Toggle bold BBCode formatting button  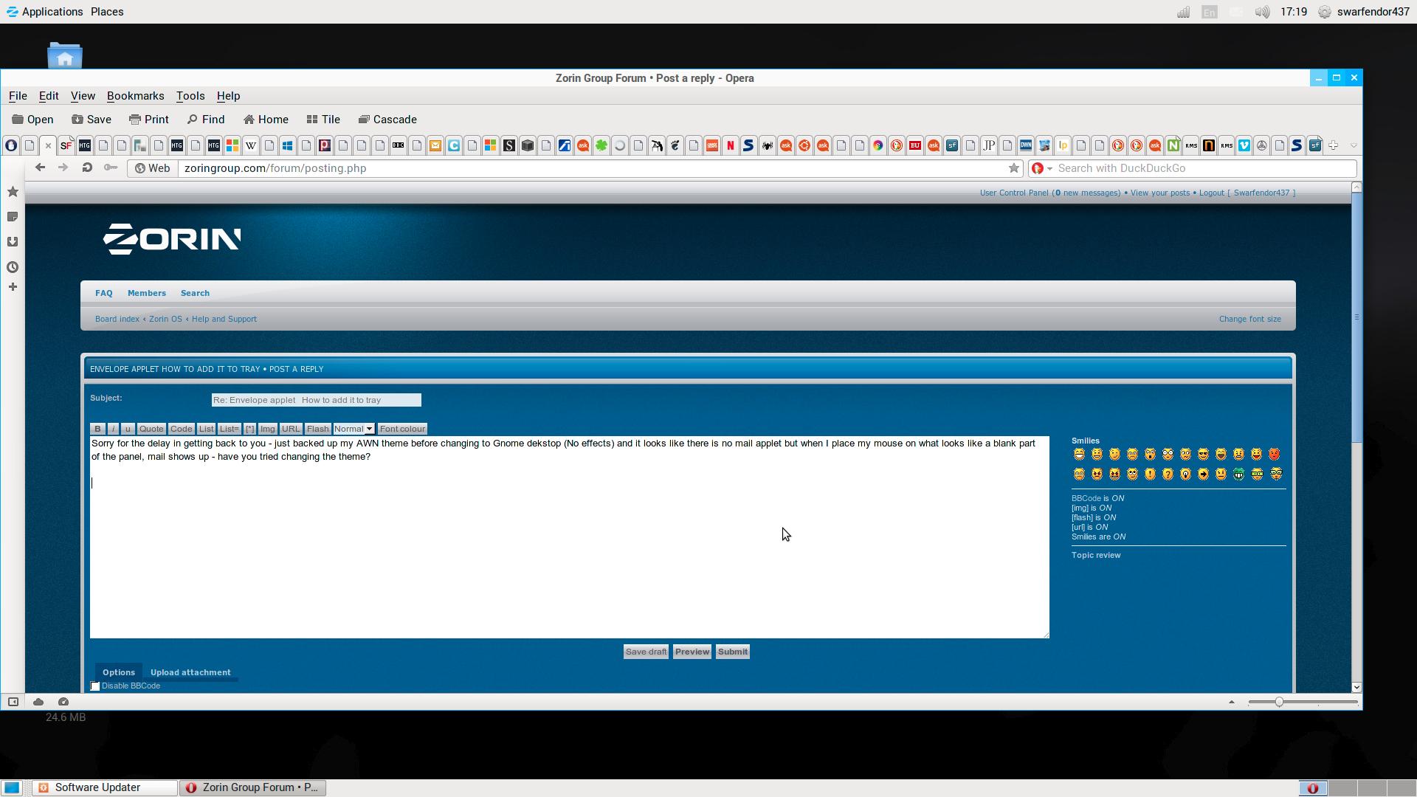point(97,429)
